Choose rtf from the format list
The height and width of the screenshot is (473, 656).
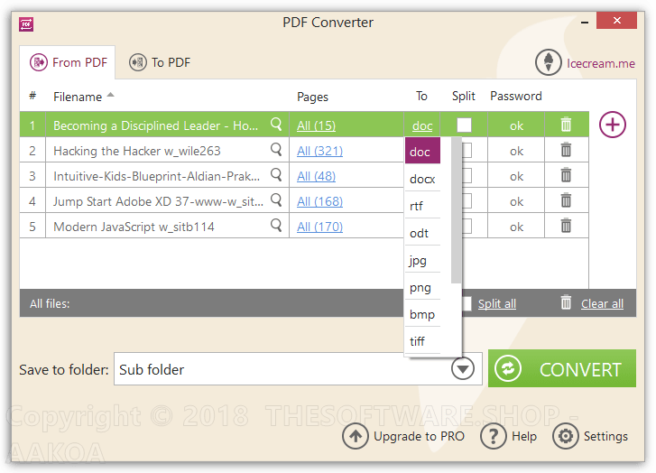click(422, 206)
